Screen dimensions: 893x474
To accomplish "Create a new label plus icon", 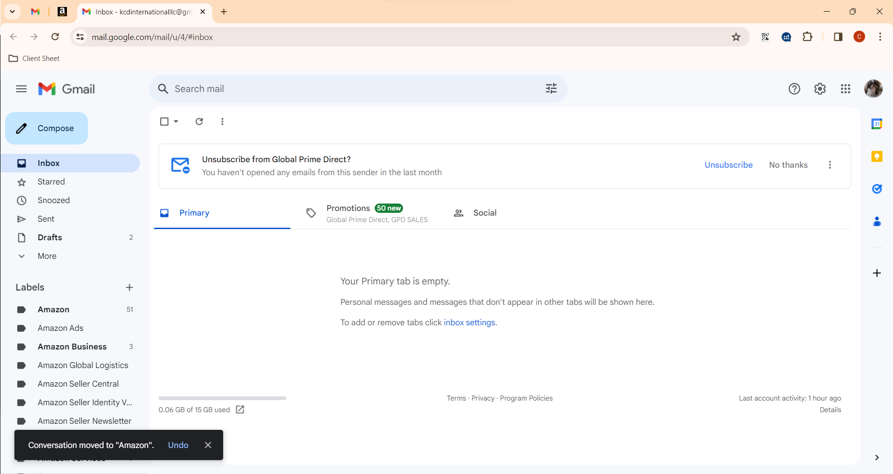I will click(x=129, y=287).
